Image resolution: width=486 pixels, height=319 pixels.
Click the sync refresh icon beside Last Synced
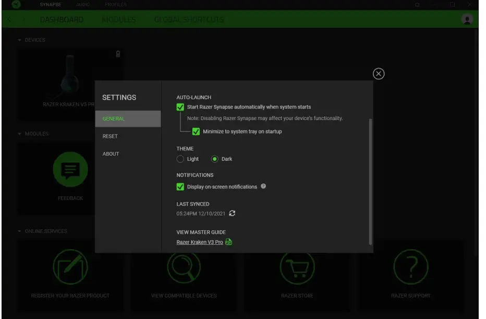(233, 213)
